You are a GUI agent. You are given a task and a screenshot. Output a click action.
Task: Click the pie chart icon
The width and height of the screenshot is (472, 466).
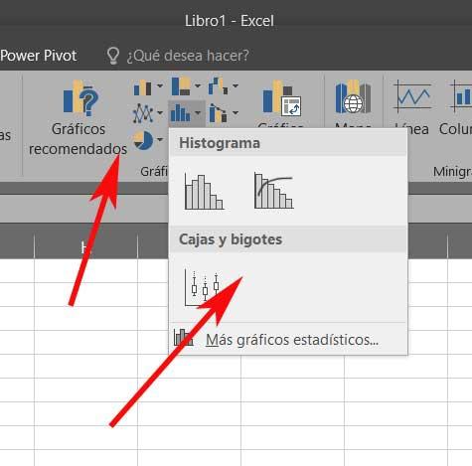[143, 140]
